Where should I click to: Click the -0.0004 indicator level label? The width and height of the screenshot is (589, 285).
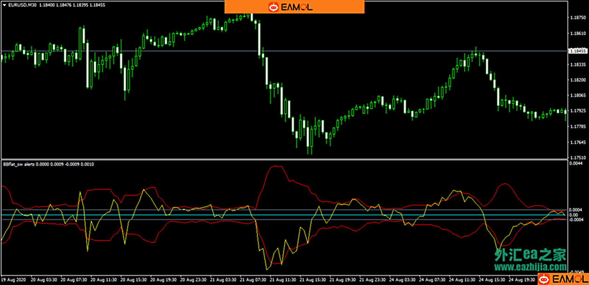(x=575, y=219)
